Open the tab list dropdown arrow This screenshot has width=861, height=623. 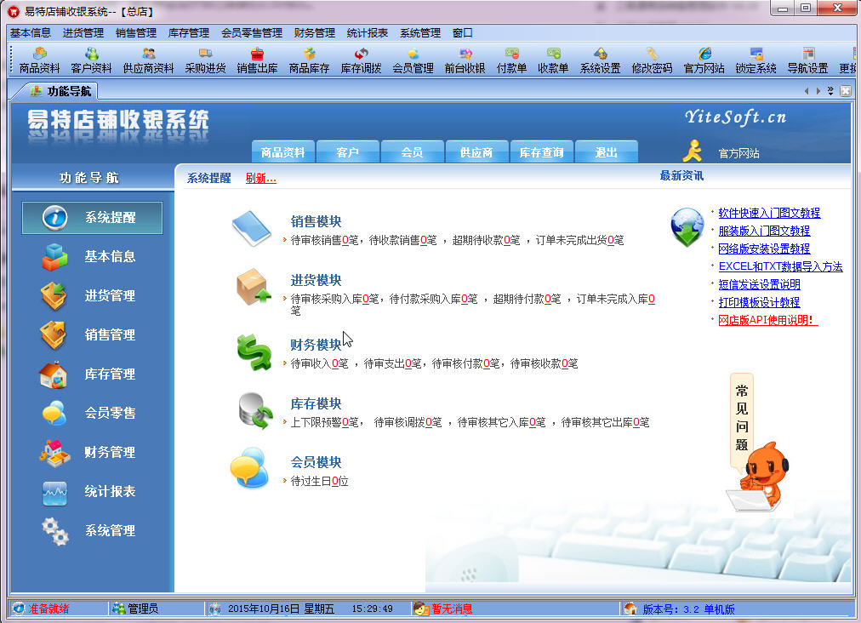tap(831, 91)
